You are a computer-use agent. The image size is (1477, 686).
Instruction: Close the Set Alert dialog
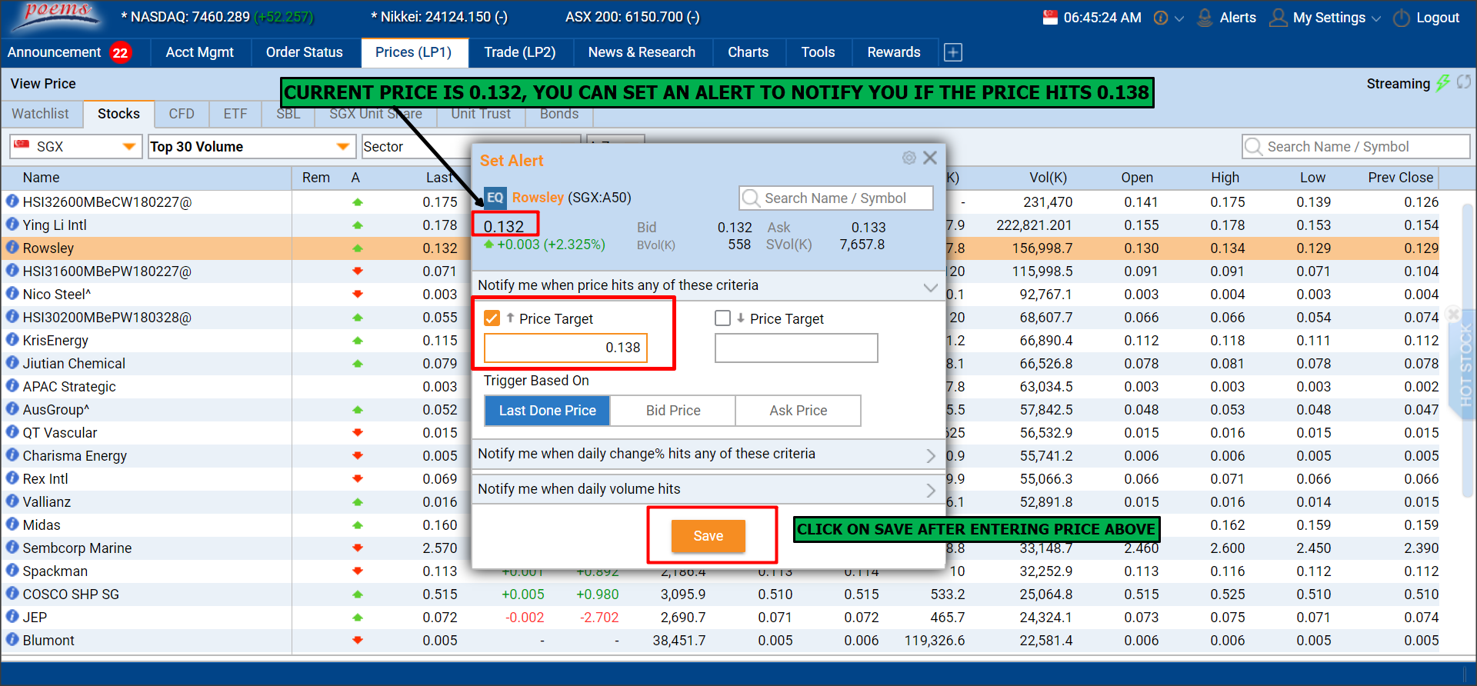click(x=930, y=158)
